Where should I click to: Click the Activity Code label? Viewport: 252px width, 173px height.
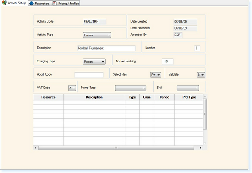point(45,21)
